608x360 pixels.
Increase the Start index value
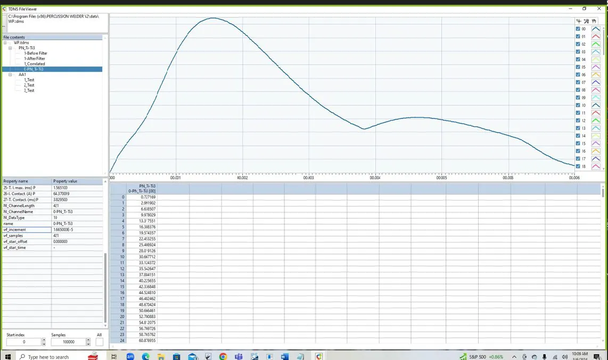[x=44, y=340]
